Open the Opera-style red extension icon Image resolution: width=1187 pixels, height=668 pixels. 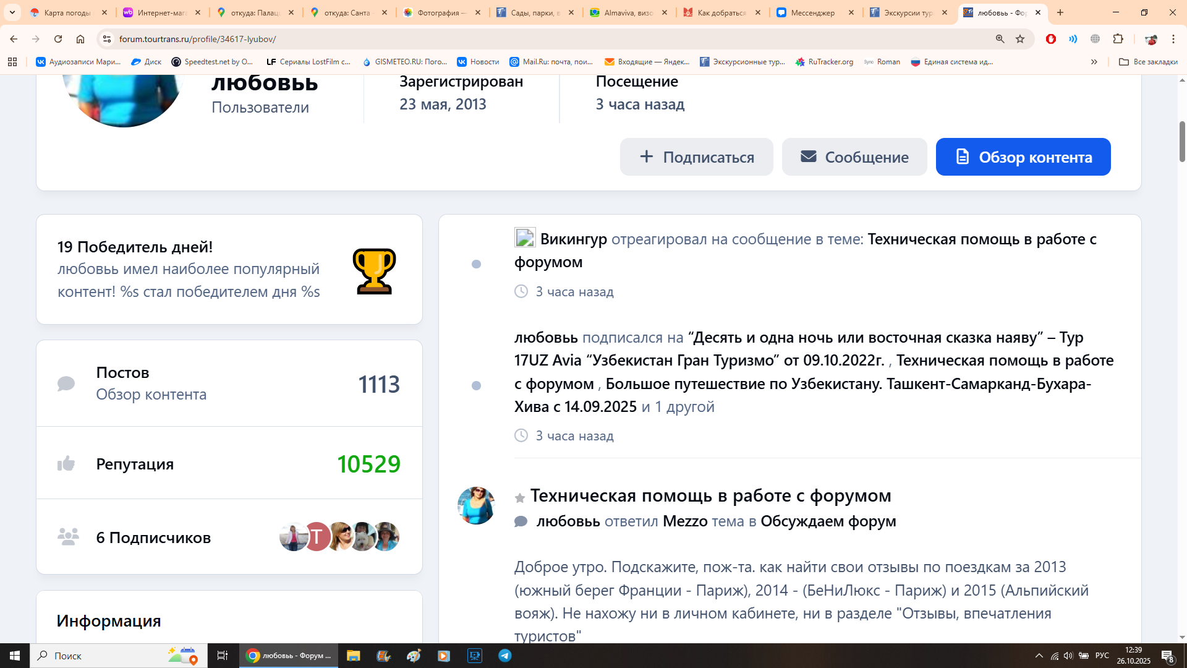tap(1050, 39)
